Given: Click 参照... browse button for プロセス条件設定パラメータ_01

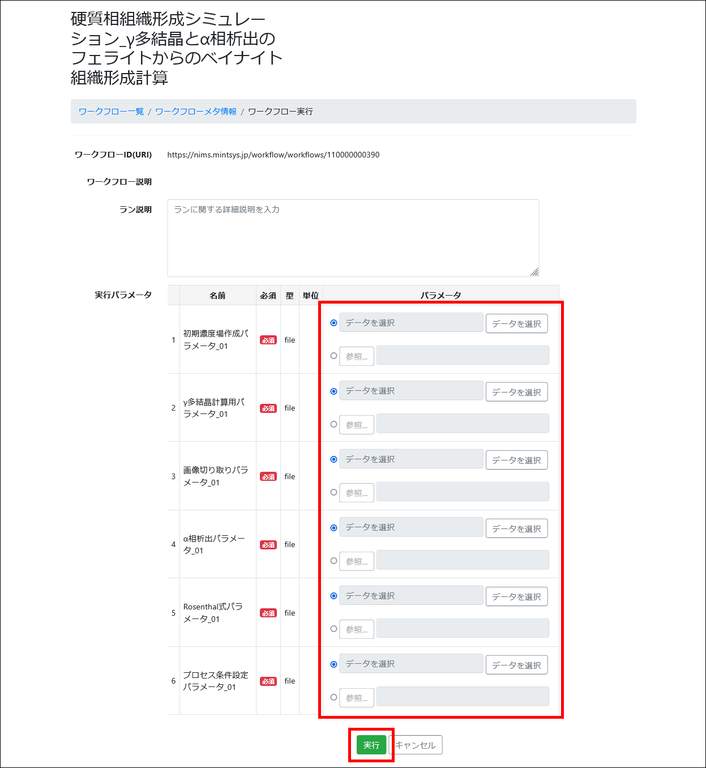Looking at the screenshot, I should [357, 698].
